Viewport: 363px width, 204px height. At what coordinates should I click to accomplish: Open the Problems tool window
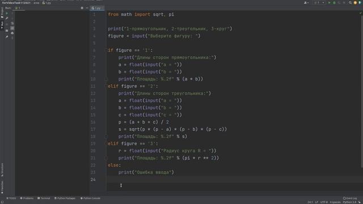click(x=27, y=198)
